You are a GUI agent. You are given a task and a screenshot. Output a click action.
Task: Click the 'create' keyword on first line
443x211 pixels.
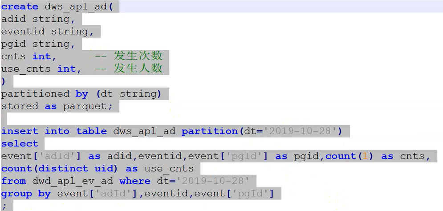tap(20, 7)
